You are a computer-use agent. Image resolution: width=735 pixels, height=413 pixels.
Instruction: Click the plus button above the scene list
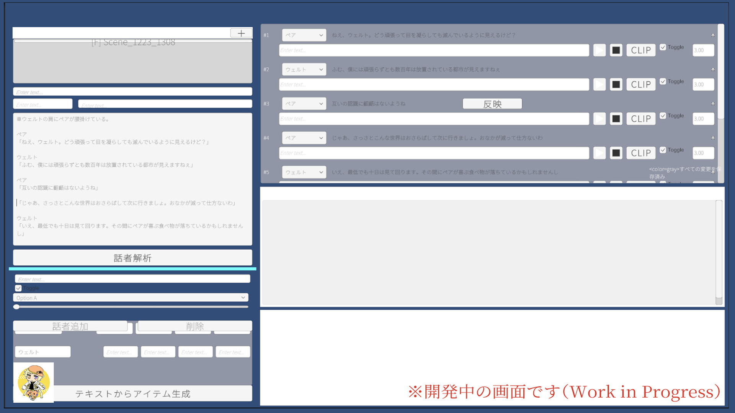point(241,33)
